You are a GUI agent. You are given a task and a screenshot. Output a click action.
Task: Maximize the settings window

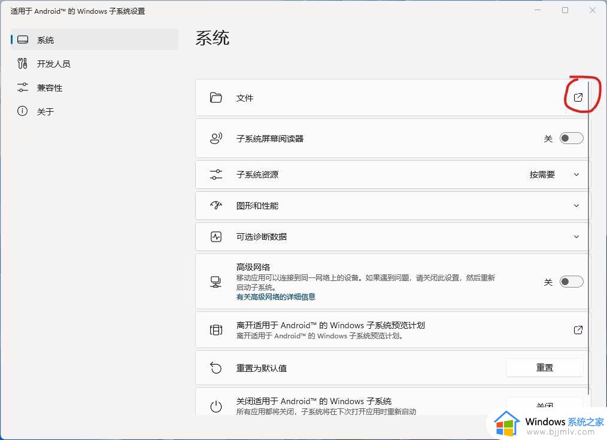pyautogui.click(x=565, y=10)
